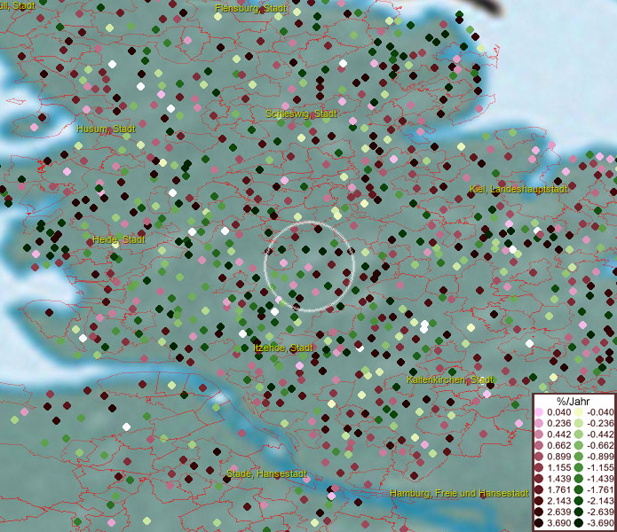Image resolution: width=617 pixels, height=532 pixels.
Task: Click the %/Jahr legend title
Action: (x=573, y=402)
